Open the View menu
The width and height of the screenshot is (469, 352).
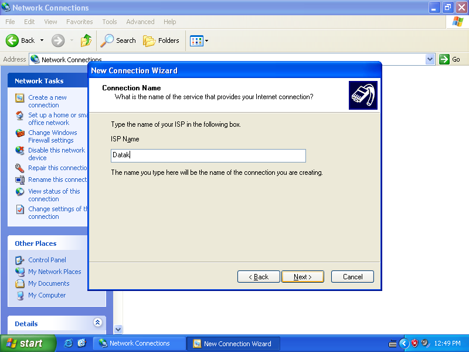coord(50,22)
